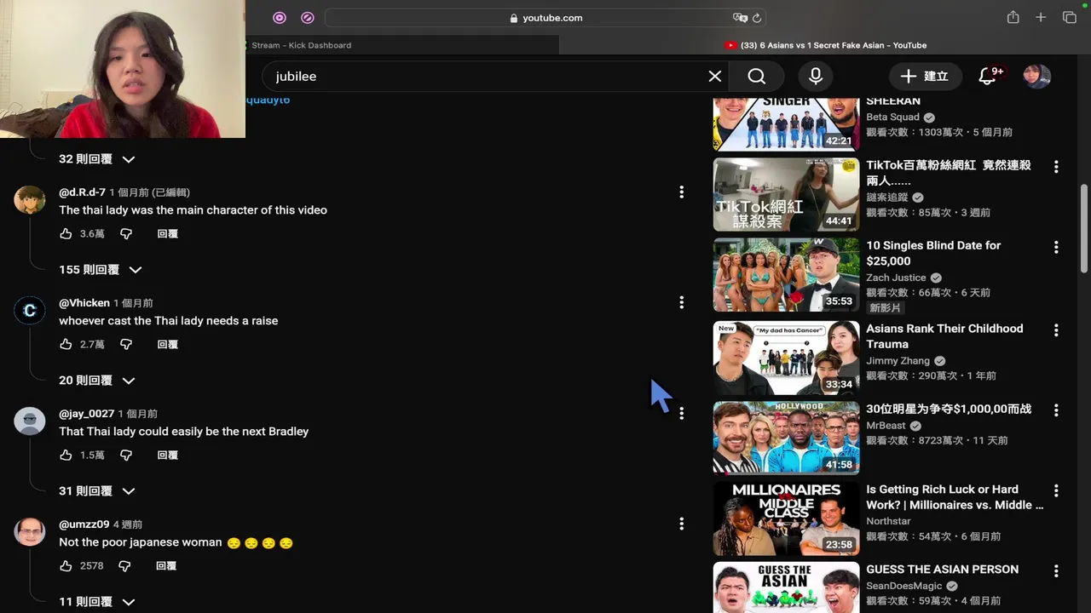Image resolution: width=1091 pixels, height=613 pixels.
Task: Open the Northstar channel link
Action: click(888, 521)
